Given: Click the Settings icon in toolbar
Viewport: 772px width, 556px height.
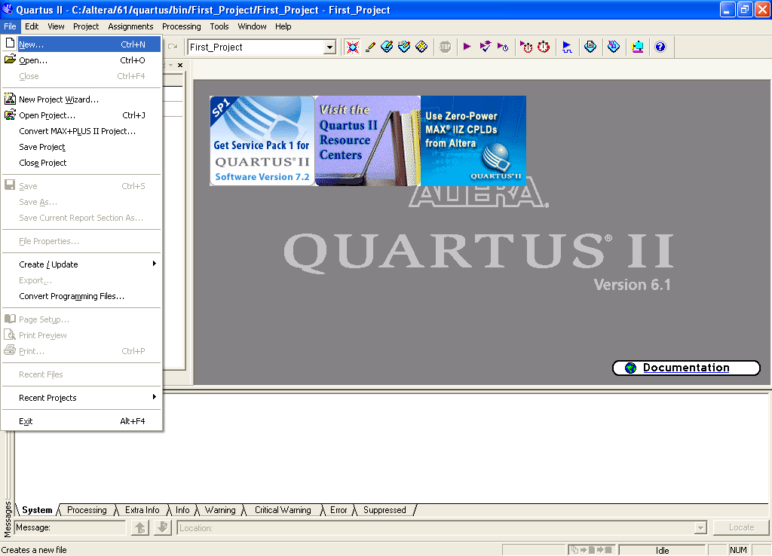Looking at the screenshot, I should tap(387, 47).
